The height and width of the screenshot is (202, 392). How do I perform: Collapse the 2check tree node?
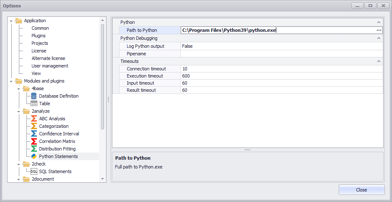click(18, 164)
